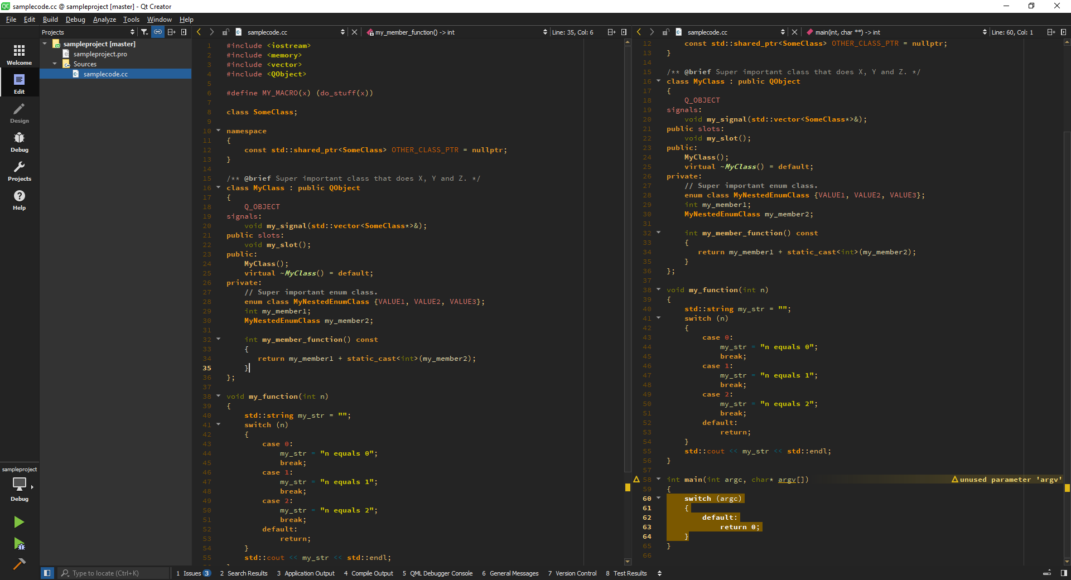Open Compile Output pane
Image resolution: width=1071 pixels, height=580 pixels.
(369, 573)
